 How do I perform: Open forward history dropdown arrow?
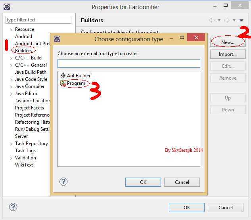[234, 20]
